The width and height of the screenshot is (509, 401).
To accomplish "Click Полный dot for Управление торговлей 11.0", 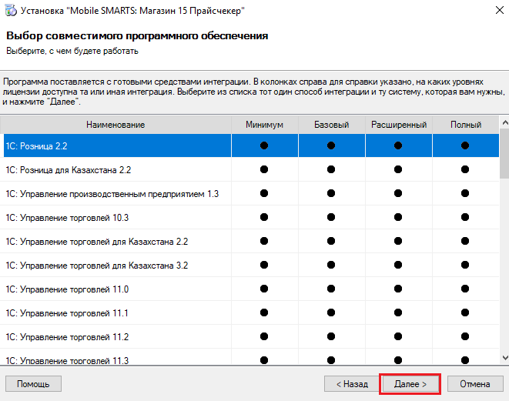I will click(465, 289).
